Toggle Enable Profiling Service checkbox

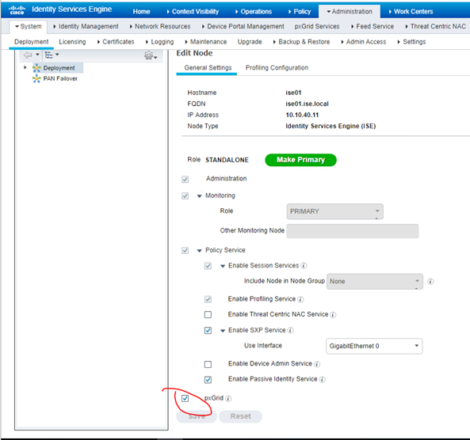tap(208, 299)
